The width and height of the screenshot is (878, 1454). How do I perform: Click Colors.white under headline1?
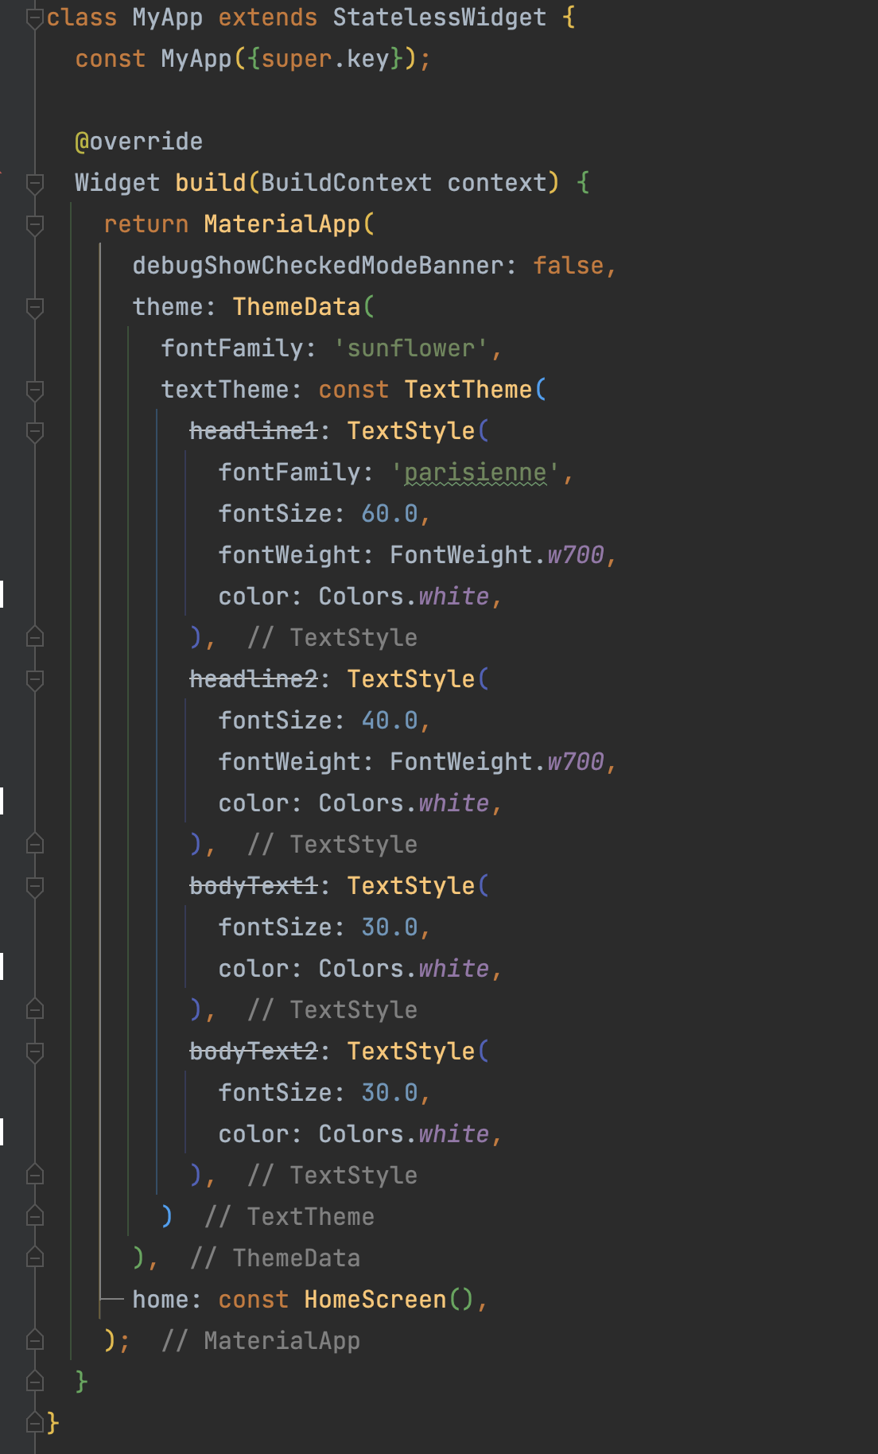[404, 597]
